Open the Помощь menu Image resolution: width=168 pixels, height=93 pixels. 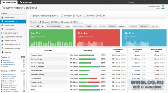point(131,2)
